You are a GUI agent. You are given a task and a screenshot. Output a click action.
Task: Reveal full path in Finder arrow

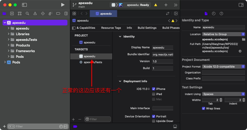240,51
